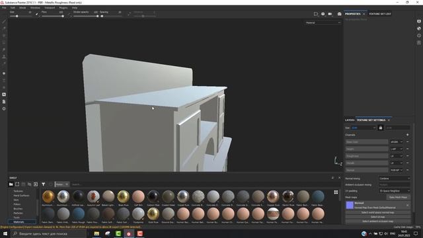Click the Flow slider handle
This screenshot has height=238, width=423.
(63, 16)
